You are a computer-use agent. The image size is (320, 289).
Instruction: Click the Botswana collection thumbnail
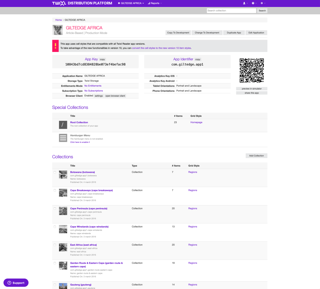63,175
